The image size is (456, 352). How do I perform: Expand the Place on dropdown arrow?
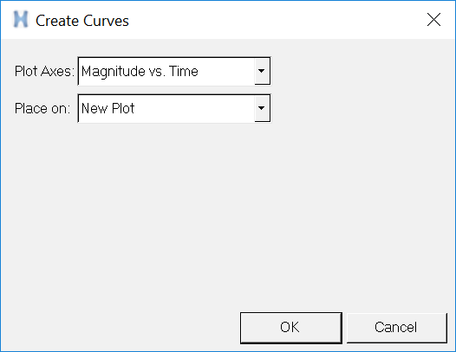tap(262, 108)
